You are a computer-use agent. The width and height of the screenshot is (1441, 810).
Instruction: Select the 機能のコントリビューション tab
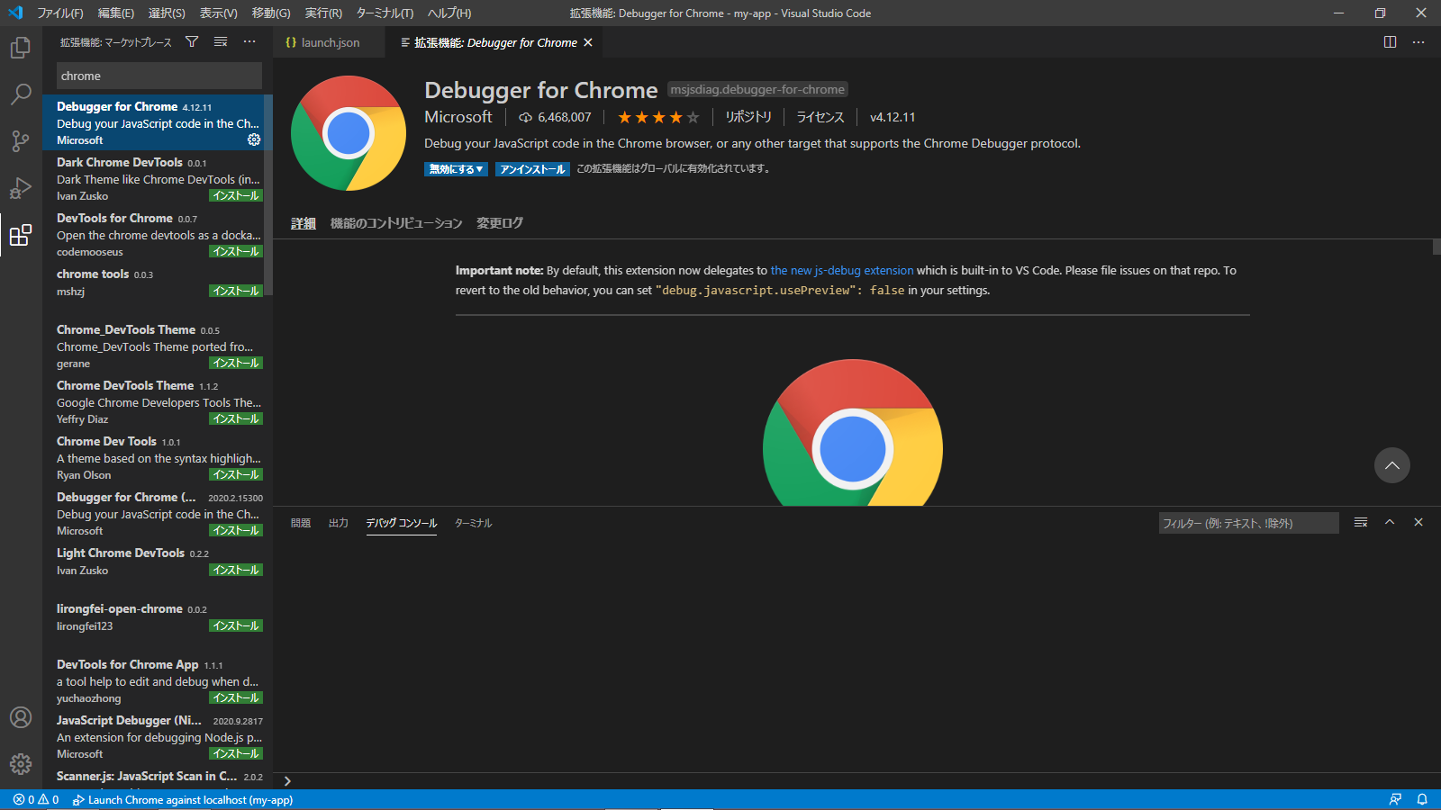coord(396,223)
